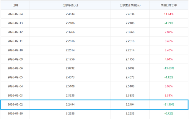Click the -4.99% growth rate value
Image resolution: width=189 pixels, height=119 pixels.
(x=169, y=23)
